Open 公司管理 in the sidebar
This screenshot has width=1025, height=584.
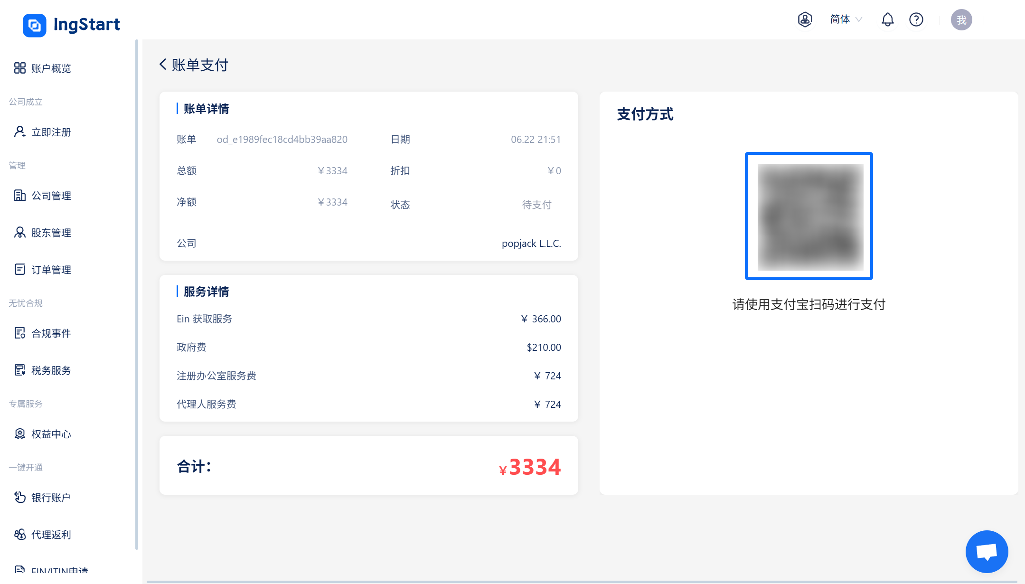click(51, 196)
